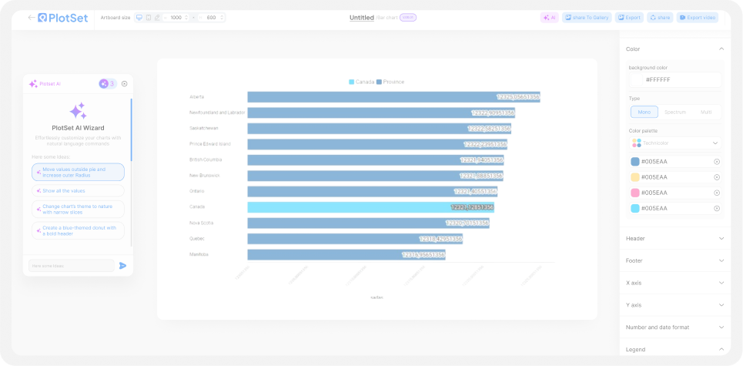Expand the X axis section
Image resolution: width=743 pixels, height=366 pixels.
674,283
